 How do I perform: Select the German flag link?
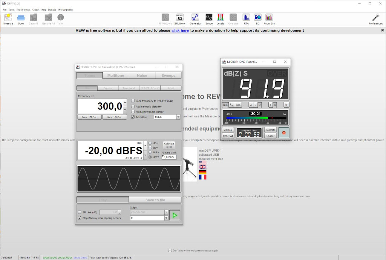[202, 172]
